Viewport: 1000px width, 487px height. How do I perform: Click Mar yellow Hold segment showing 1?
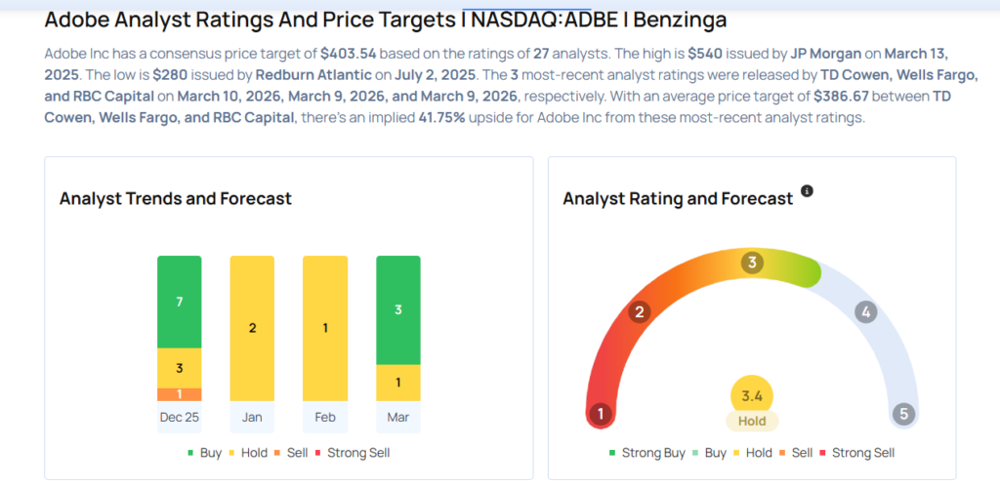point(397,383)
